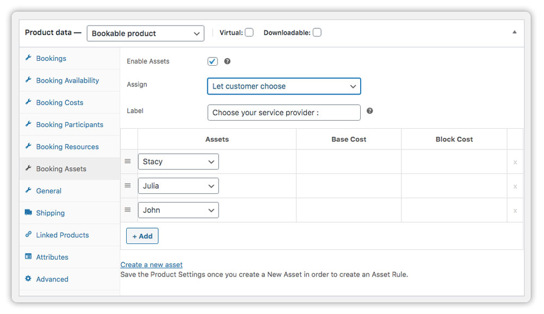
Task: Open the John asset dropdown
Action: pyautogui.click(x=178, y=210)
